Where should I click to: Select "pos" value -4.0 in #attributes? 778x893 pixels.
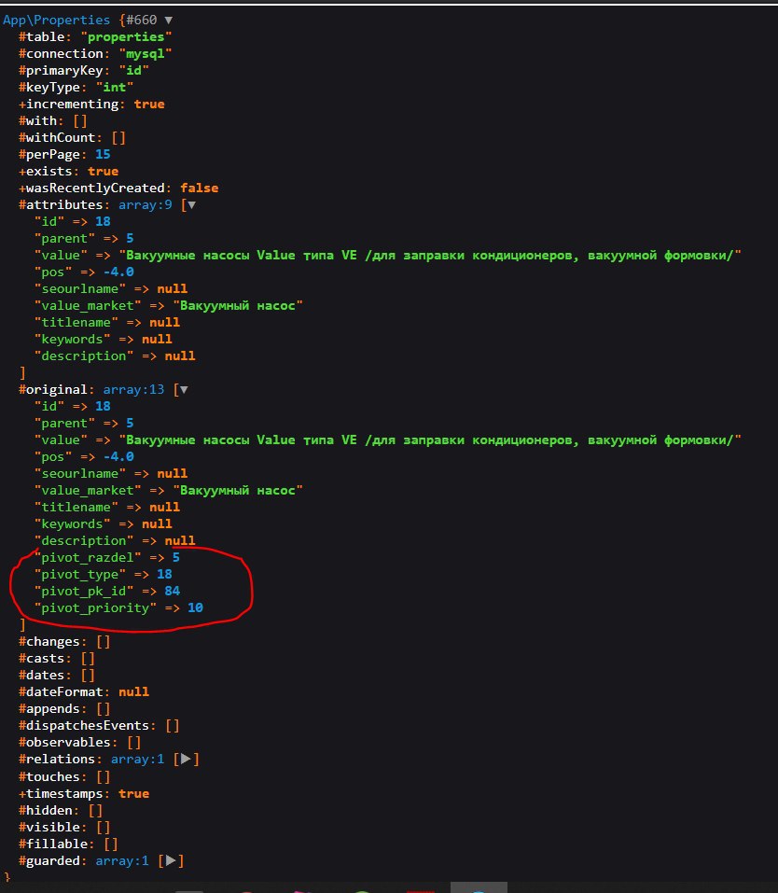tap(118, 272)
